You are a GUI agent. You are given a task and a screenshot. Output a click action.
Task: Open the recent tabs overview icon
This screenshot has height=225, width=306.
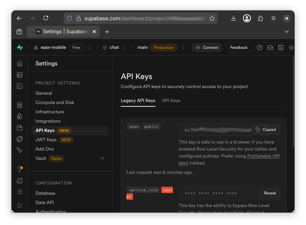tap(19, 32)
